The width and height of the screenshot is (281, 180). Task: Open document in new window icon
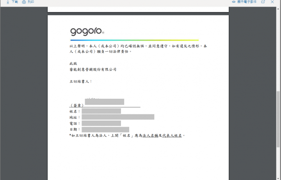coord(263,2)
